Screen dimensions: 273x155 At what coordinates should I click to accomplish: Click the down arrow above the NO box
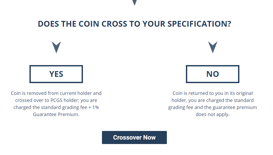click(213, 47)
